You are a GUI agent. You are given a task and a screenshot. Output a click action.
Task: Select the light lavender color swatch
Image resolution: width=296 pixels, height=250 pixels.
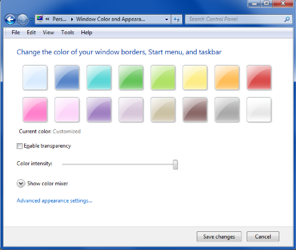tap(131, 110)
